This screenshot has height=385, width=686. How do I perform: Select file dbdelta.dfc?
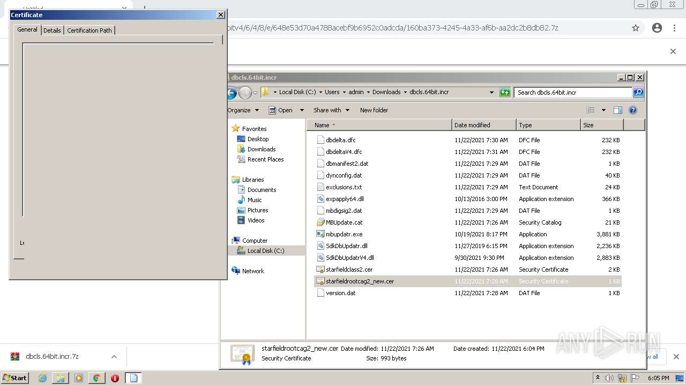point(340,140)
